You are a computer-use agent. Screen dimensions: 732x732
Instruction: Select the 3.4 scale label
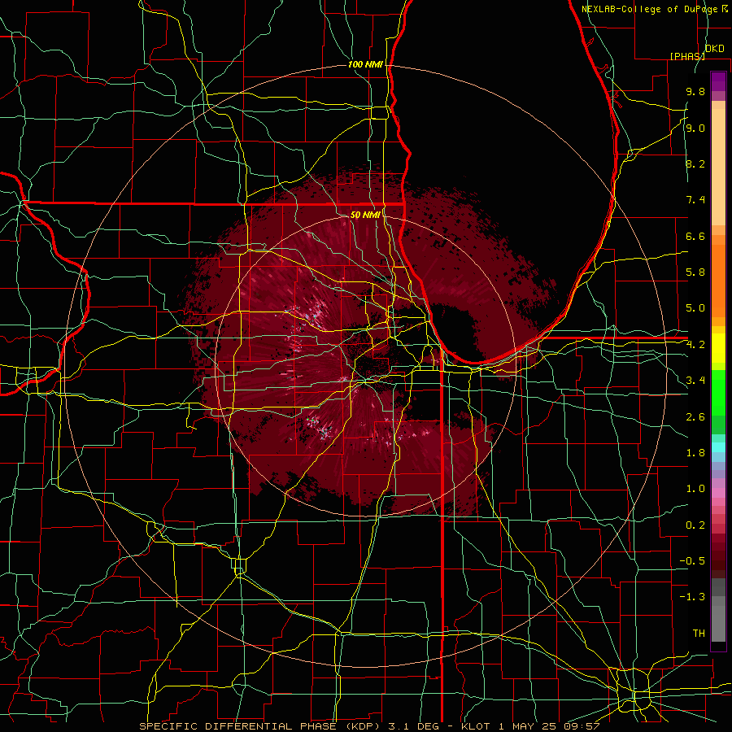click(x=695, y=381)
